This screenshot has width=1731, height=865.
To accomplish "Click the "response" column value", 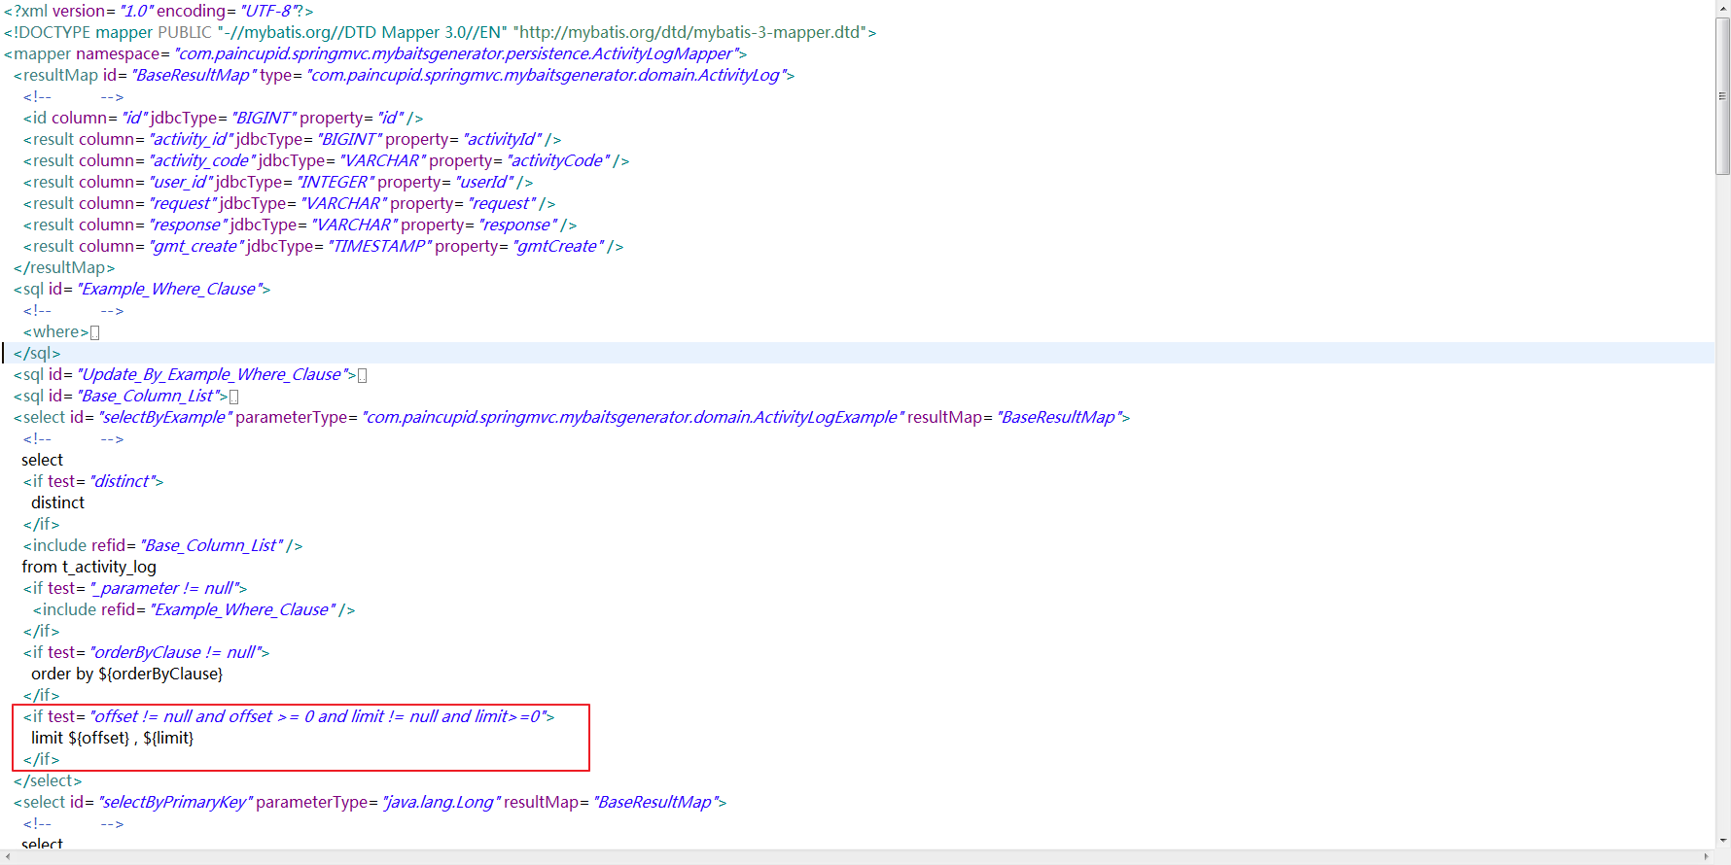I will click(188, 225).
